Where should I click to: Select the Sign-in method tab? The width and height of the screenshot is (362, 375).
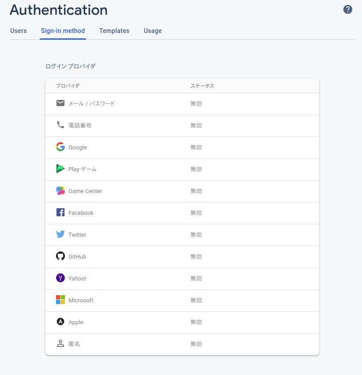click(63, 31)
